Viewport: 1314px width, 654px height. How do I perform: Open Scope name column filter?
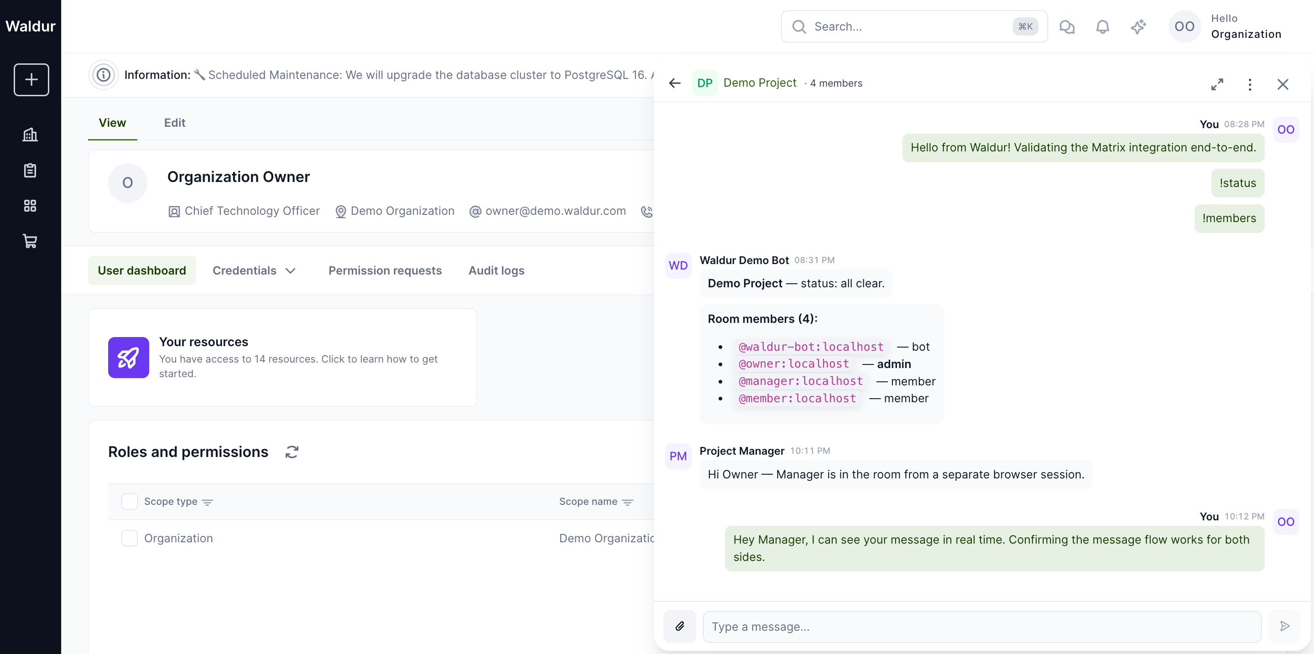[x=628, y=503]
